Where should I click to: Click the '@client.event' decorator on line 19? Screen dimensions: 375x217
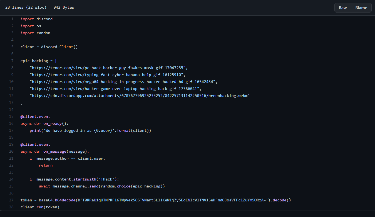35,144
